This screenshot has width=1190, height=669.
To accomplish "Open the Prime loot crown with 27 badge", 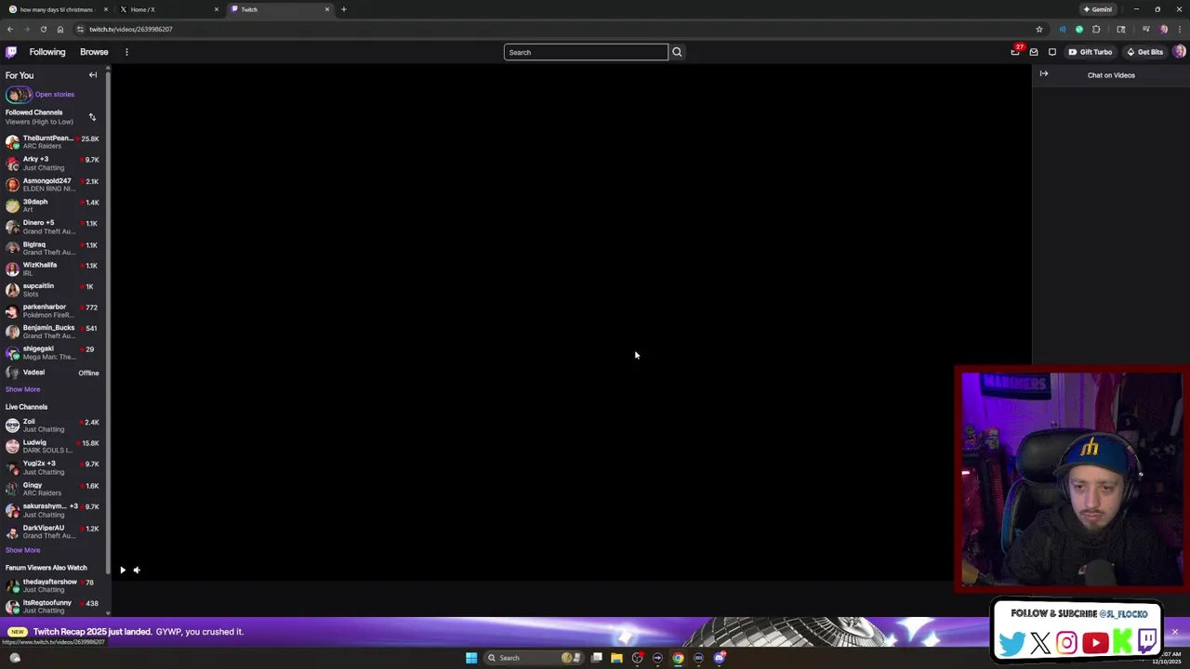I will click(x=1016, y=52).
